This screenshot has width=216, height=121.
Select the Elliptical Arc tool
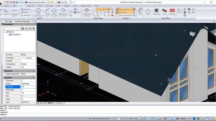click(x=63, y=12)
